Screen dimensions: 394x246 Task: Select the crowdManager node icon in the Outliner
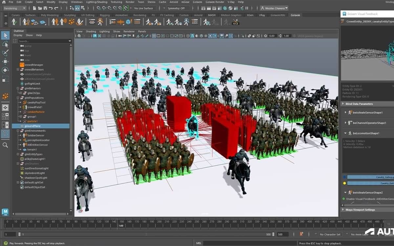(x=22, y=64)
